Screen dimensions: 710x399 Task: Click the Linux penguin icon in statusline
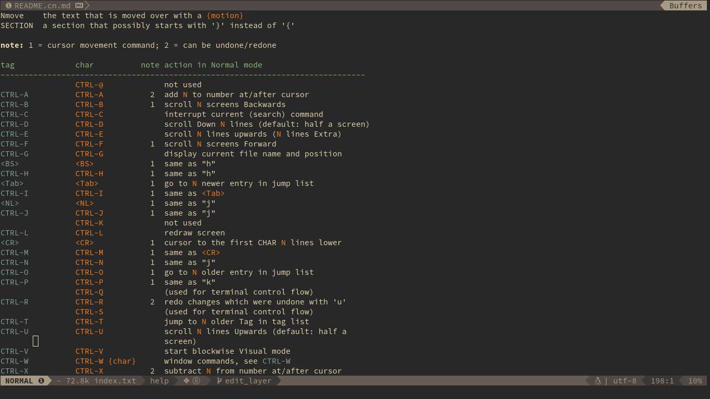(598, 381)
